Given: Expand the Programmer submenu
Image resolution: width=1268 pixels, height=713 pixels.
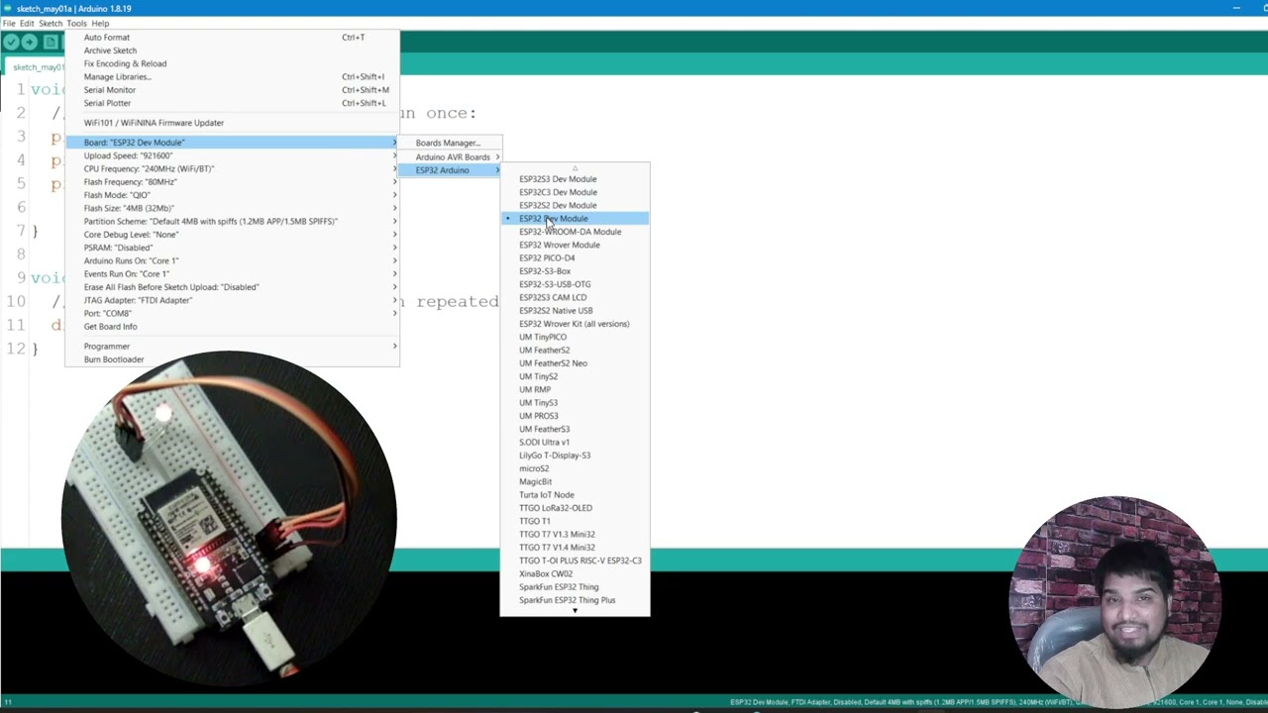Looking at the screenshot, I should pyautogui.click(x=233, y=347).
